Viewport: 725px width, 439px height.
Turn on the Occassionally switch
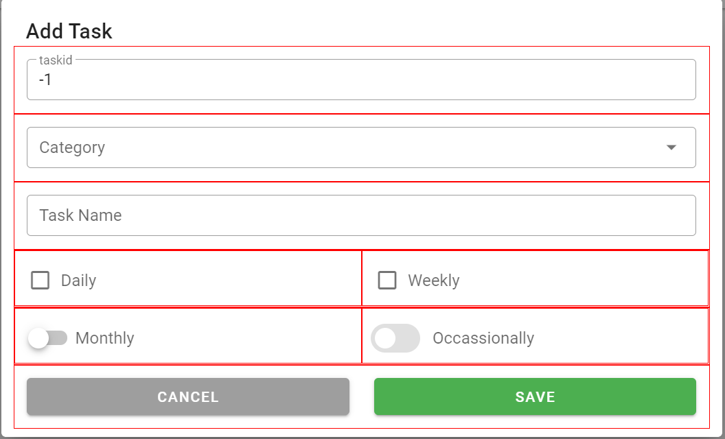click(x=395, y=338)
